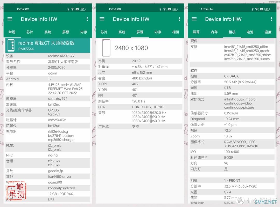The height and width of the screenshot is (207, 280).
Task: Select 10.24 mm Diagonal value
Action: (232, 119)
